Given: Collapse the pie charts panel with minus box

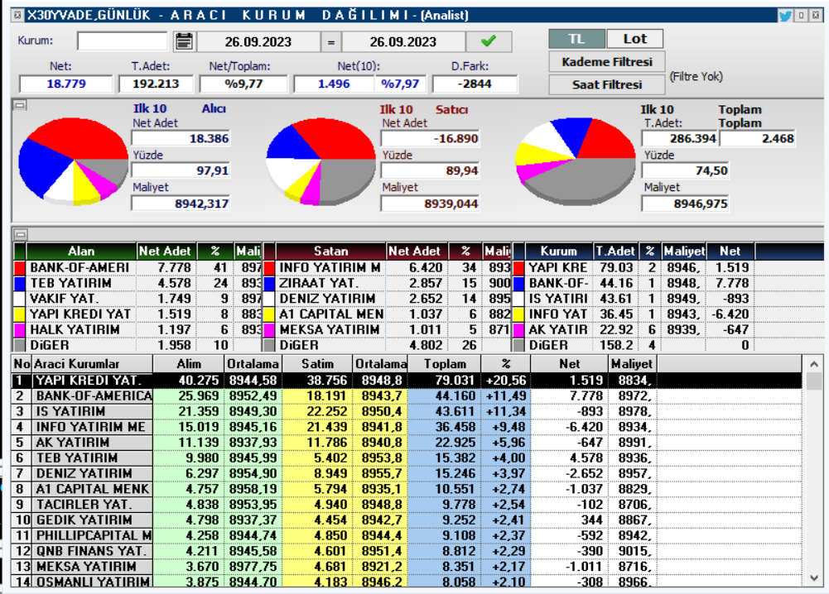Looking at the screenshot, I should pos(20,105).
